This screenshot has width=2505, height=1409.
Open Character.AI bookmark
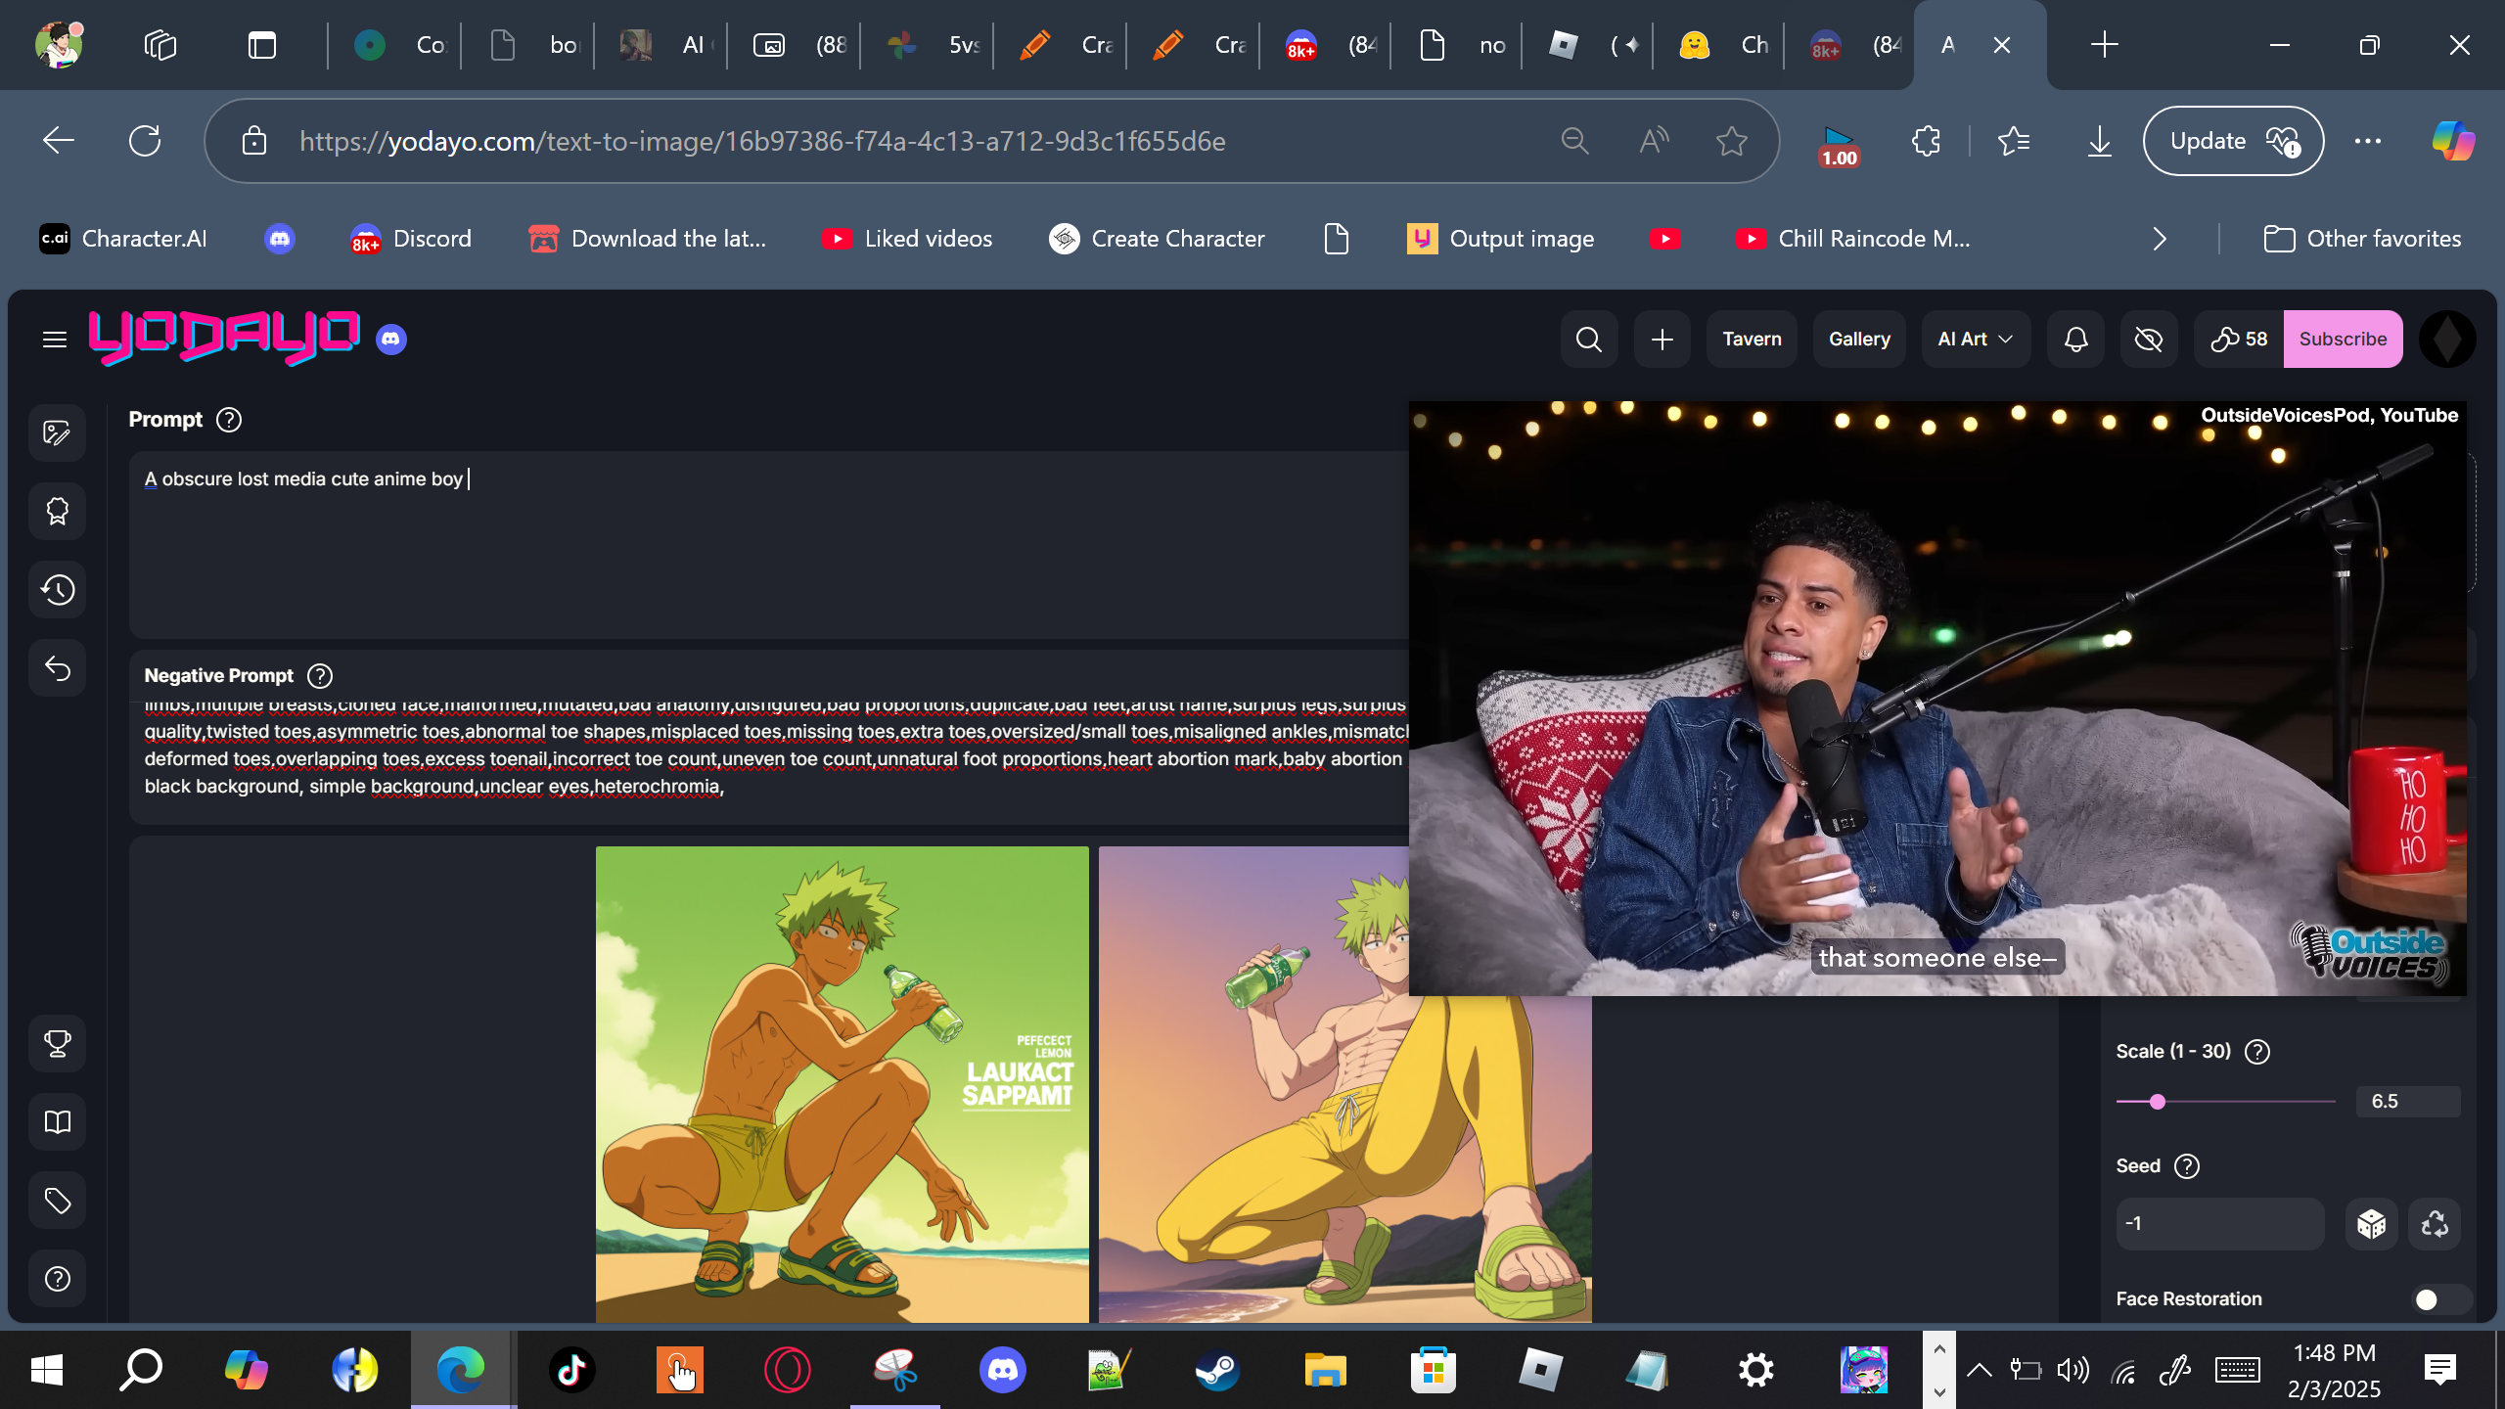point(123,239)
